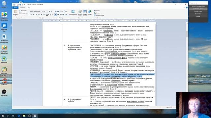
Task: Align text to the left
Action: 56,14
